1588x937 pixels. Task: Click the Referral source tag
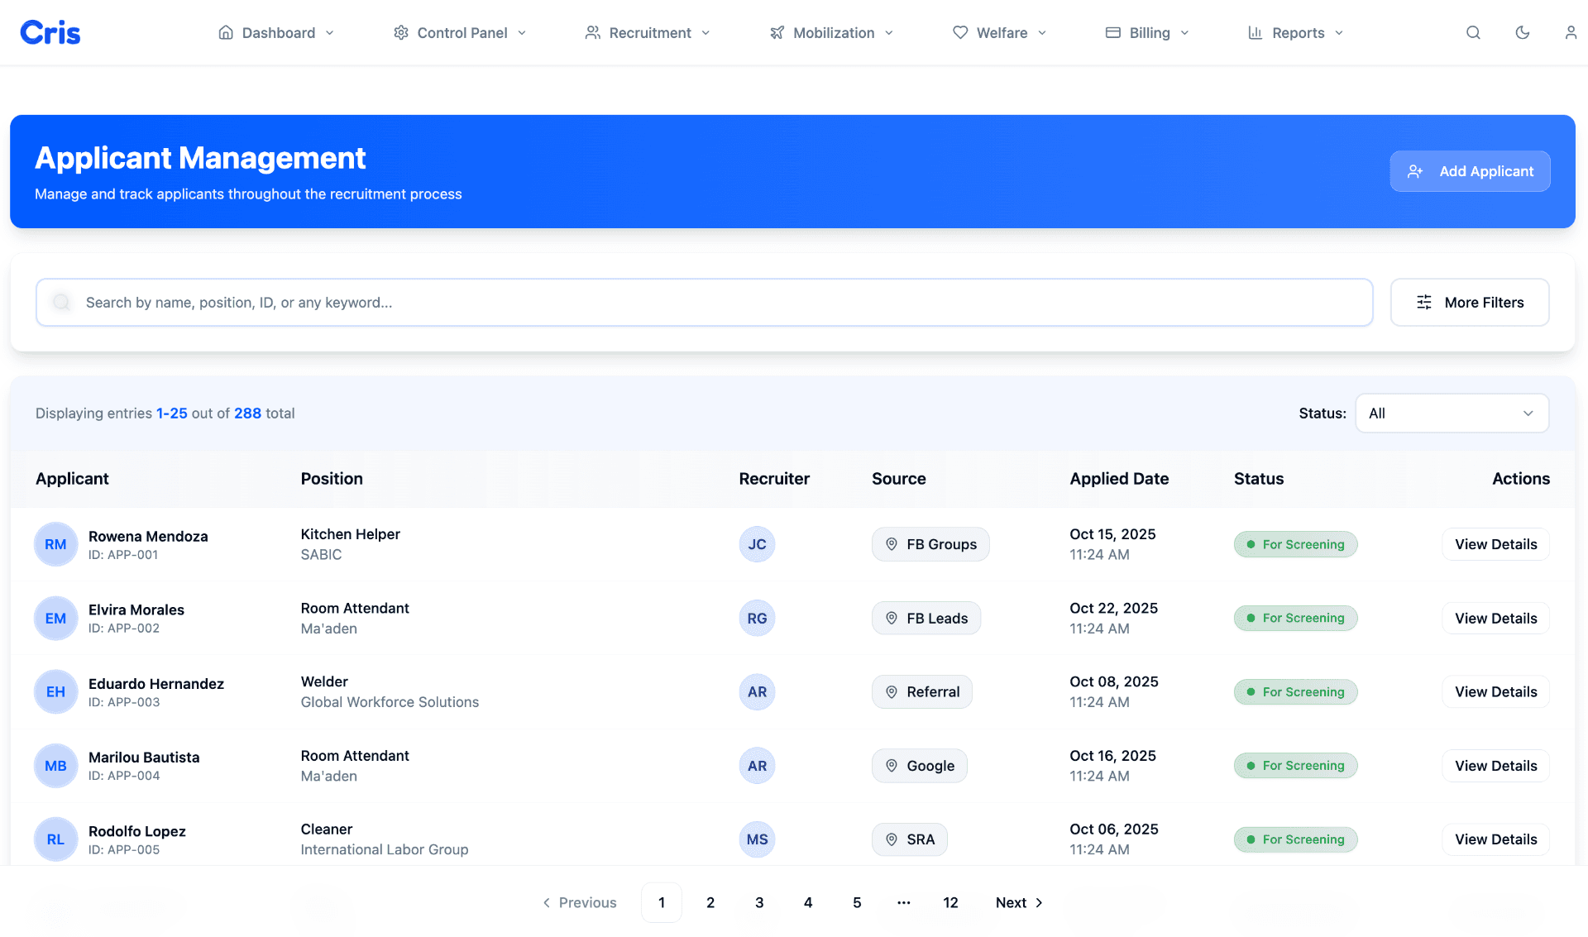(922, 691)
